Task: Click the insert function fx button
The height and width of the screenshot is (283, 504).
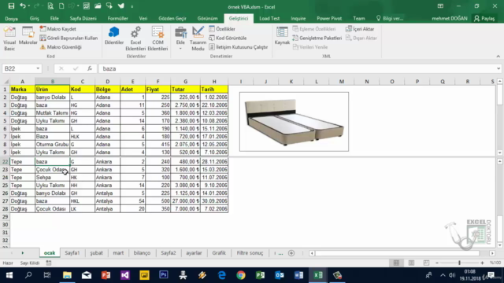Action: tap(90, 68)
